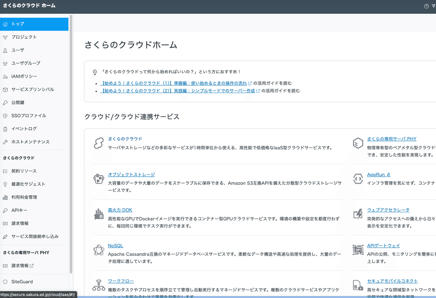This screenshot has height=298, width=436.
Task: Click the money icon for さくらのクラウド 請求情報
Action: click(x=5, y=223)
